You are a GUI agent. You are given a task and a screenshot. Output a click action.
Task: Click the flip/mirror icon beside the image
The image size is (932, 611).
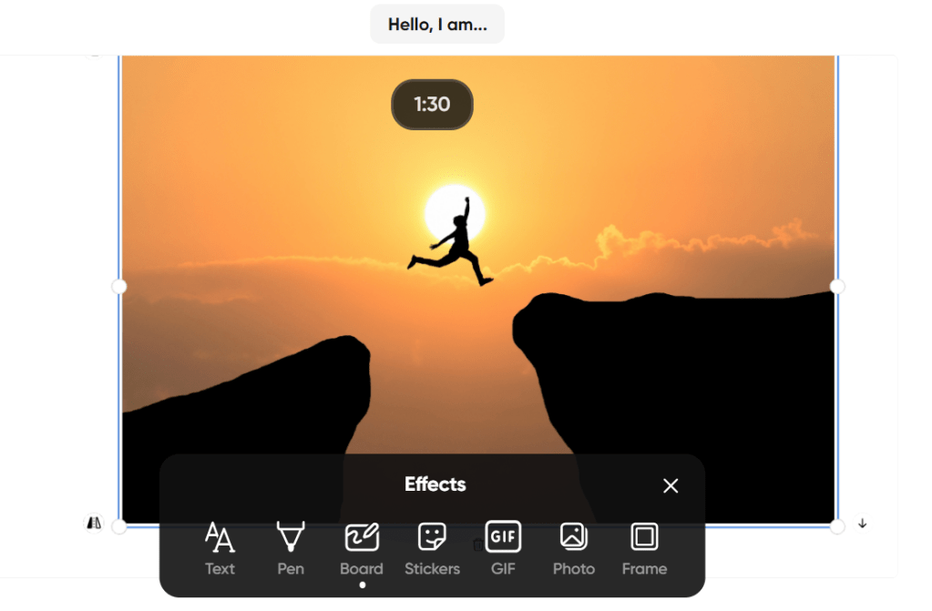click(94, 524)
